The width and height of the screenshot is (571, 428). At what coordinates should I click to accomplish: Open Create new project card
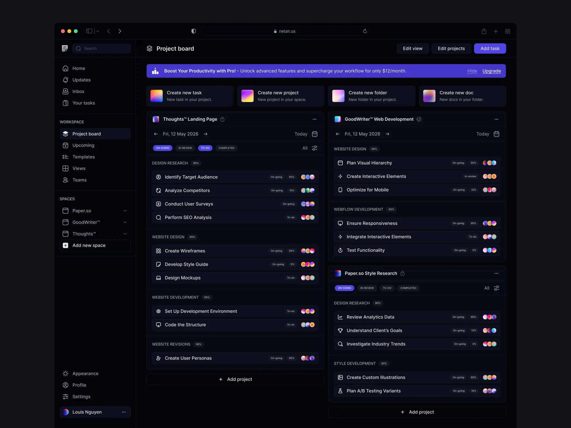(280, 96)
